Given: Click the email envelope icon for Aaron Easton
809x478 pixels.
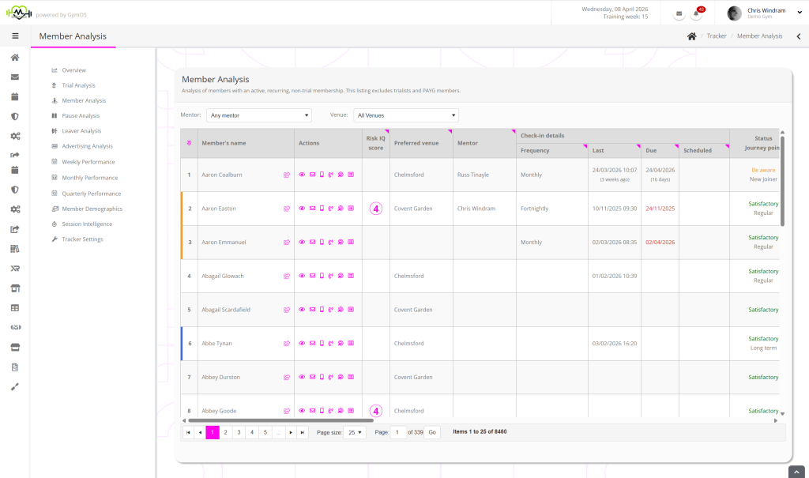Looking at the screenshot, I should (x=312, y=209).
